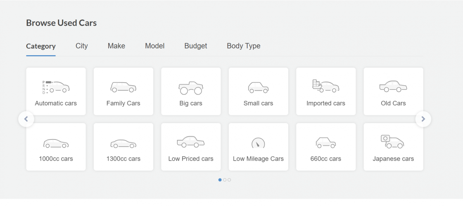Click the Low Mileage speedometer icon
This screenshot has height=206, width=463.
pos(259,143)
